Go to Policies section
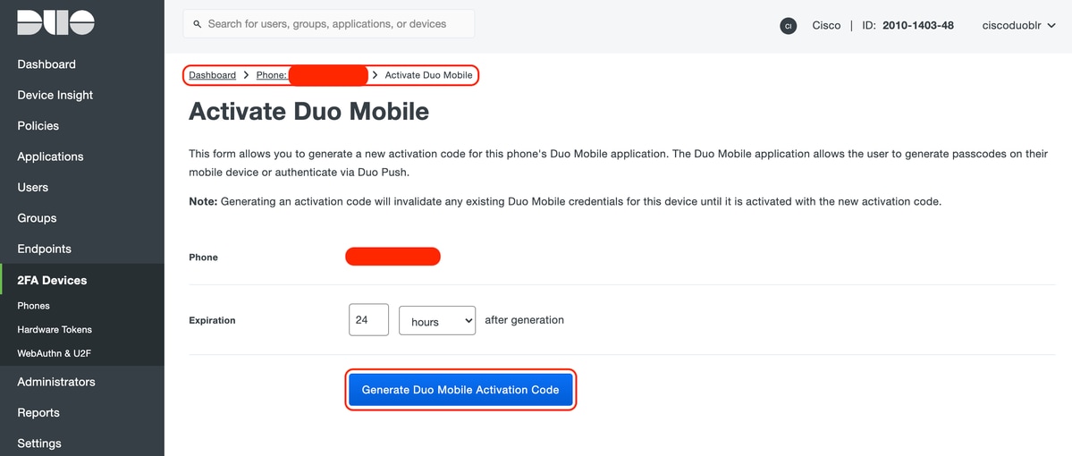Screen dimensions: 1072x456 (x=38, y=126)
